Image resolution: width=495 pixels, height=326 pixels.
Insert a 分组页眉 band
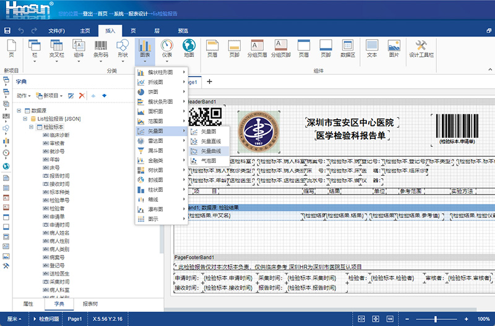click(257, 49)
